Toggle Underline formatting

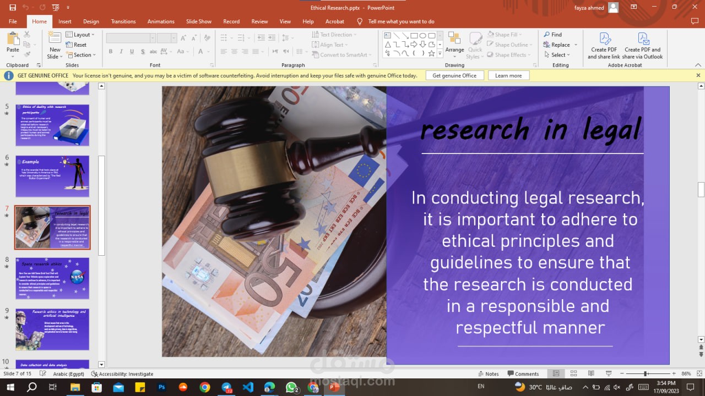[x=132, y=52]
